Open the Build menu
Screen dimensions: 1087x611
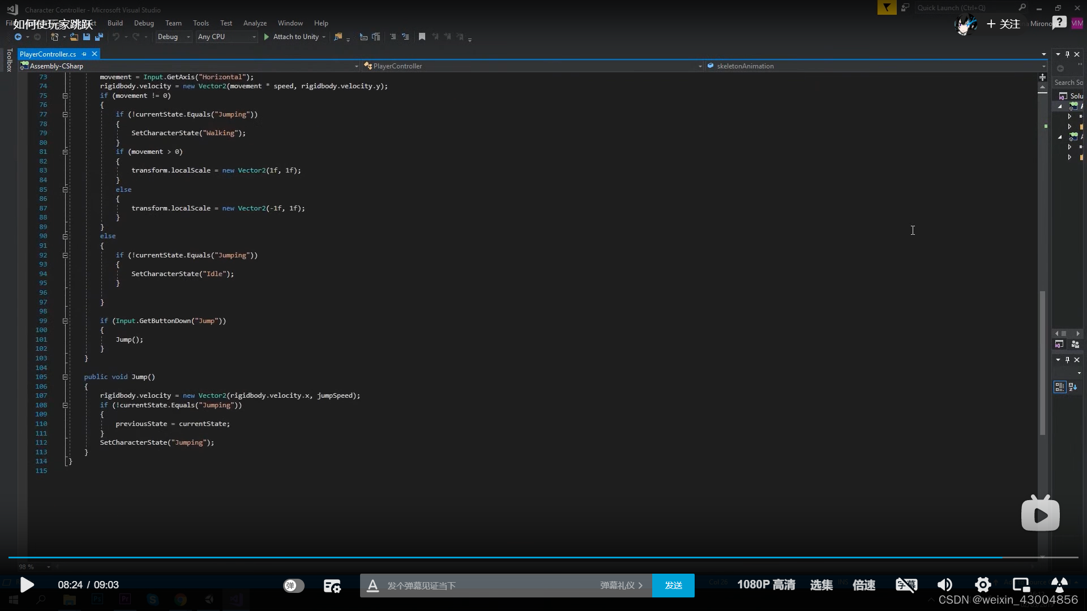pos(115,23)
